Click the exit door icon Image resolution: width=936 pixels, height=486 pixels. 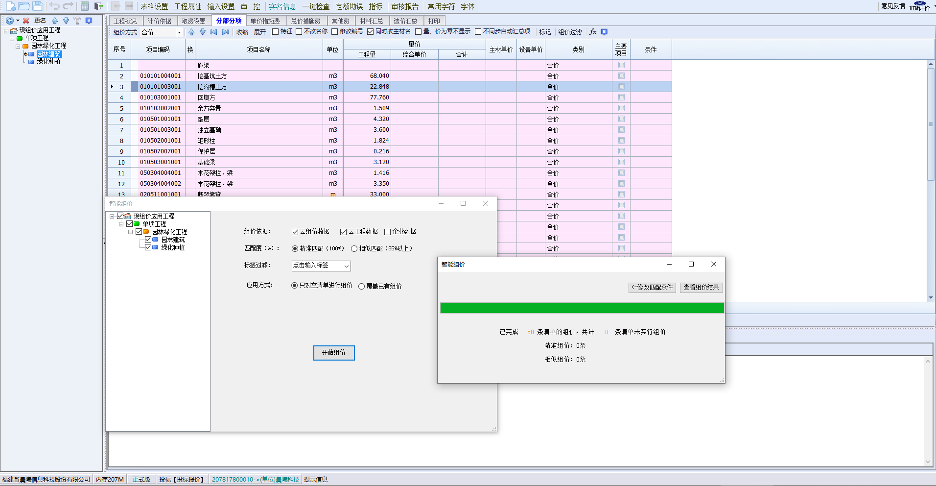(x=99, y=6)
